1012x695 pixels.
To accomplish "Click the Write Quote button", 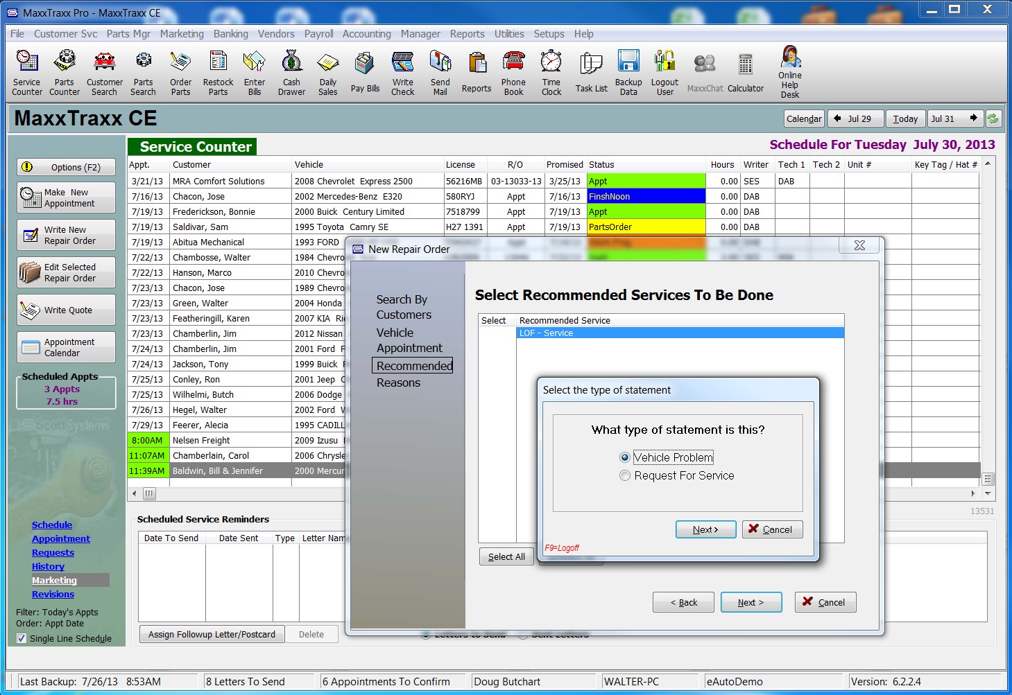I will 66,310.
